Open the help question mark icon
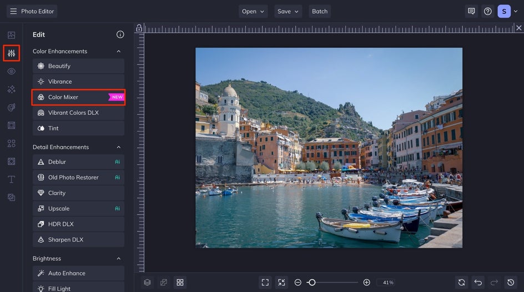 pyautogui.click(x=487, y=11)
